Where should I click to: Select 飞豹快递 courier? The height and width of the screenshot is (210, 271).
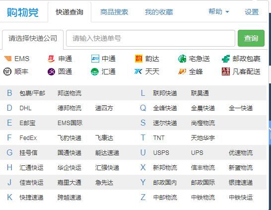point(69,138)
